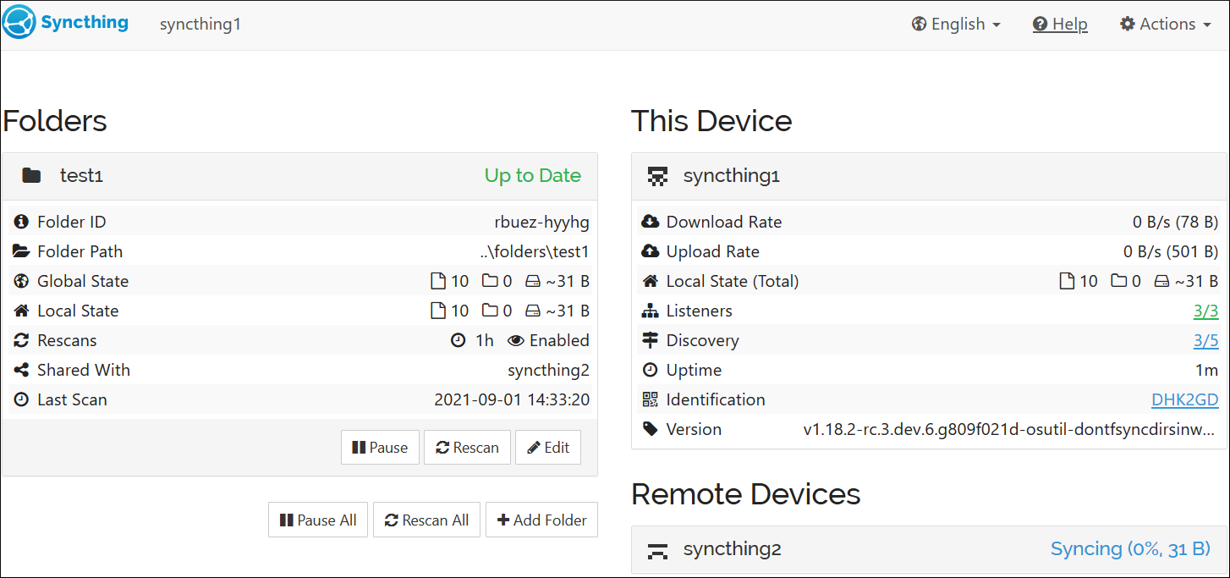Click the Last Scan timestamp 2021-09-01 14:33:20
This screenshot has height=578, width=1230.
(x=512, y=399)
